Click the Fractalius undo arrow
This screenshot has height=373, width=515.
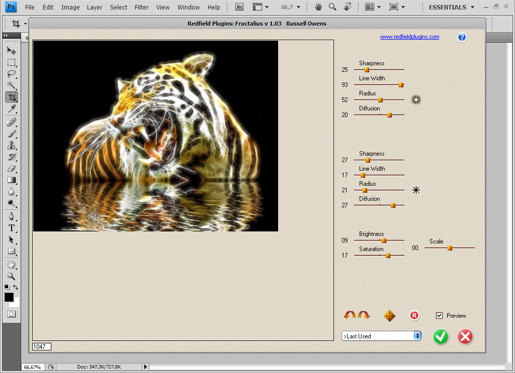coord(350,315)
